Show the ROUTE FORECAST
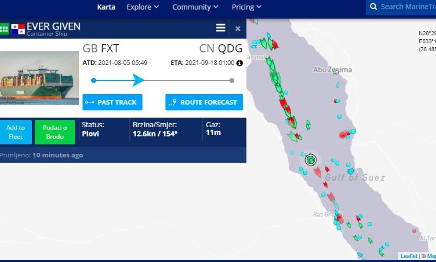The image size is (436, 262). (204, 102)
